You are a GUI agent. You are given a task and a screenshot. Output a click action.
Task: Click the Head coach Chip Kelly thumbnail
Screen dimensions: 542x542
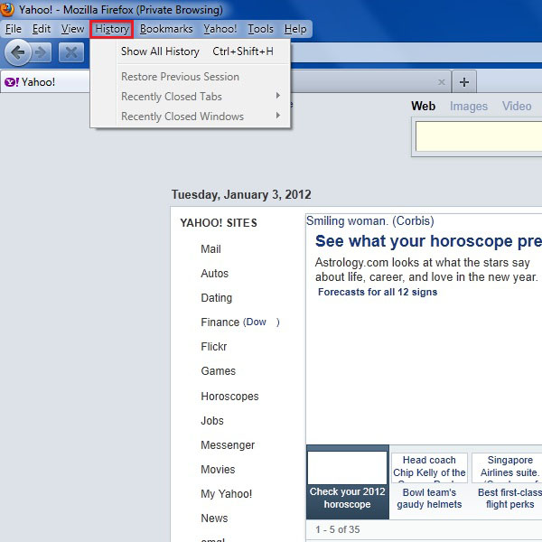tap(429, 468)
